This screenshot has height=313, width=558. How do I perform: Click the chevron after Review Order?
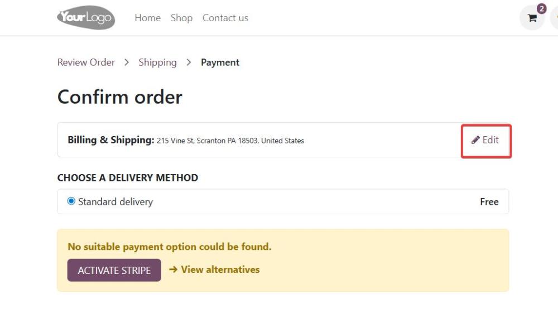pyautogui.click(x=126, y=62)
